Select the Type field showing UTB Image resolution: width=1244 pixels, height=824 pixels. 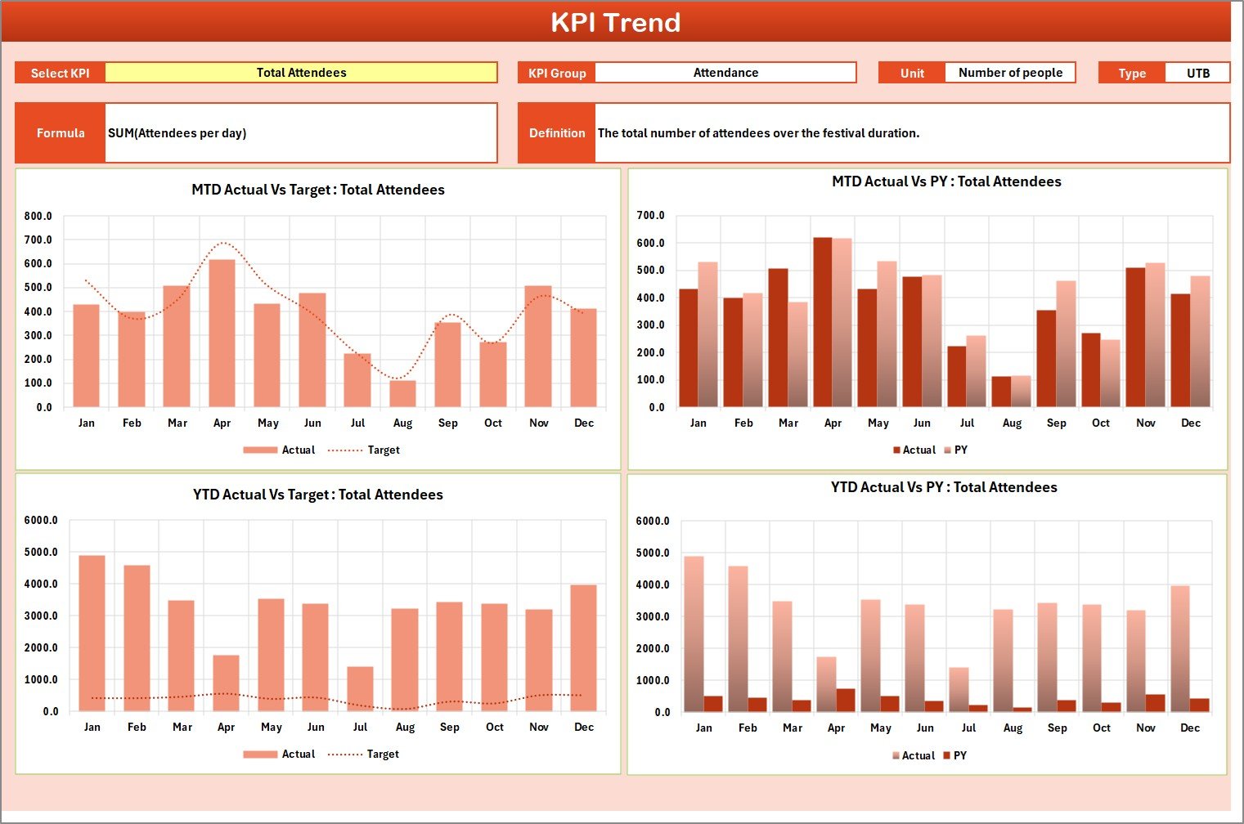[1198, 72]
